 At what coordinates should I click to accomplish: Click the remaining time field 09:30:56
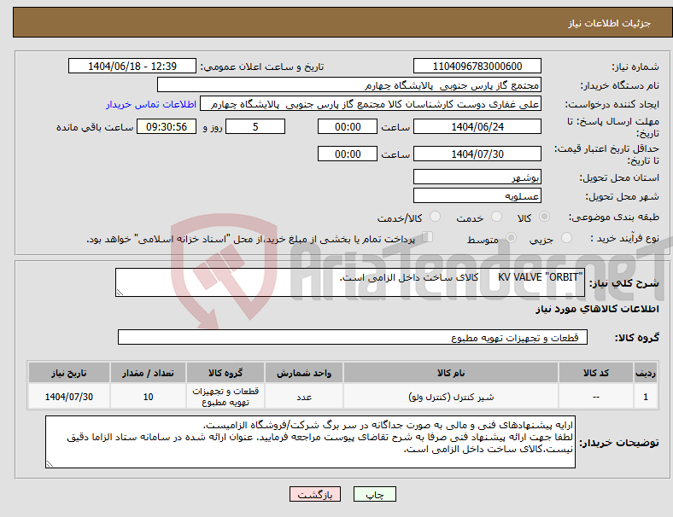click(x=167, y=126)
